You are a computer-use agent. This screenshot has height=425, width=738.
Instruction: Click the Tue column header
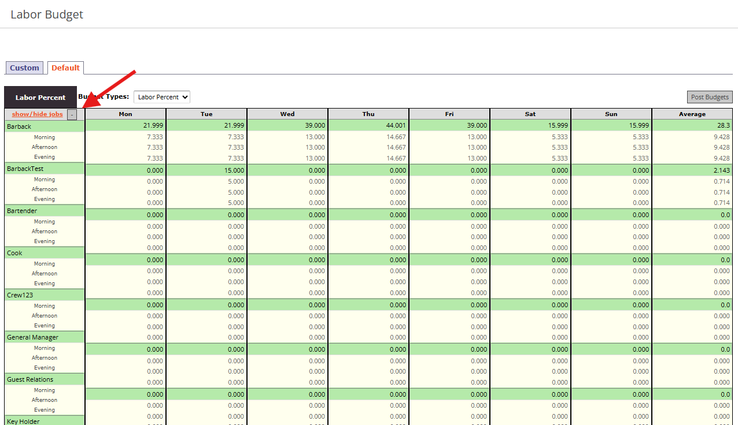click(x=206, y=114)
